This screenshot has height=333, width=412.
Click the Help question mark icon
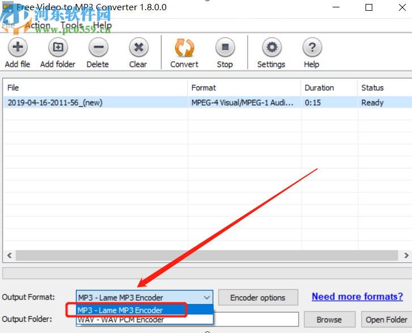[x=312, y=47]
